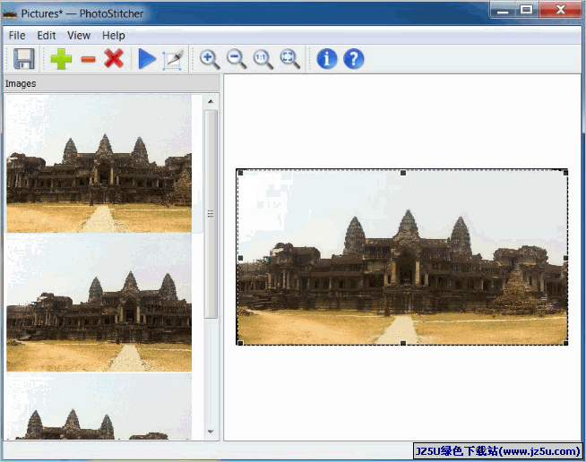The width and height of the screenshot is (586, 462).
Task: Zoom in with the plus magnifier icon
Action: pyautogui.click(x=210, y=59)
